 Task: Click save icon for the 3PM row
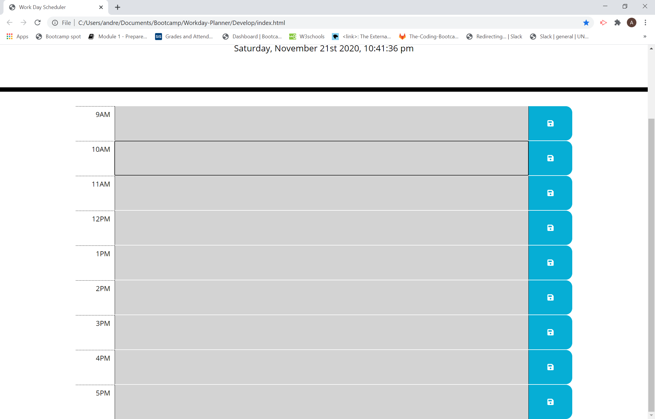(x=550, y=332)
